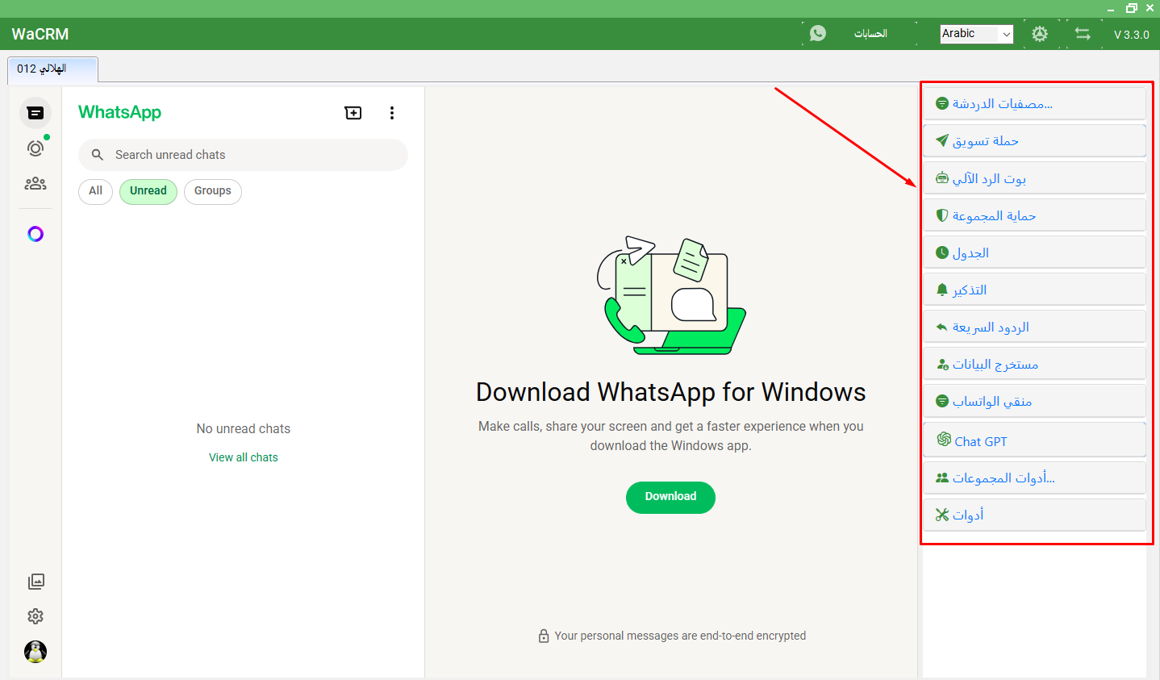Open media gallery icon in left sidebar

tap(35, 582)
